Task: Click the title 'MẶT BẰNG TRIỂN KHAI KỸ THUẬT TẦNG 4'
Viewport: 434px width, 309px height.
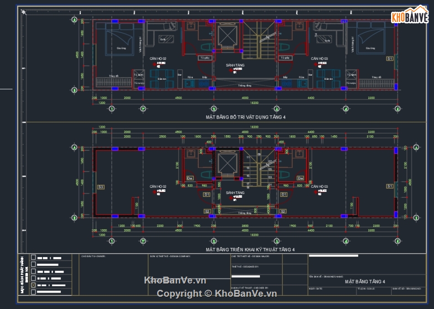Action: [250, 250]
